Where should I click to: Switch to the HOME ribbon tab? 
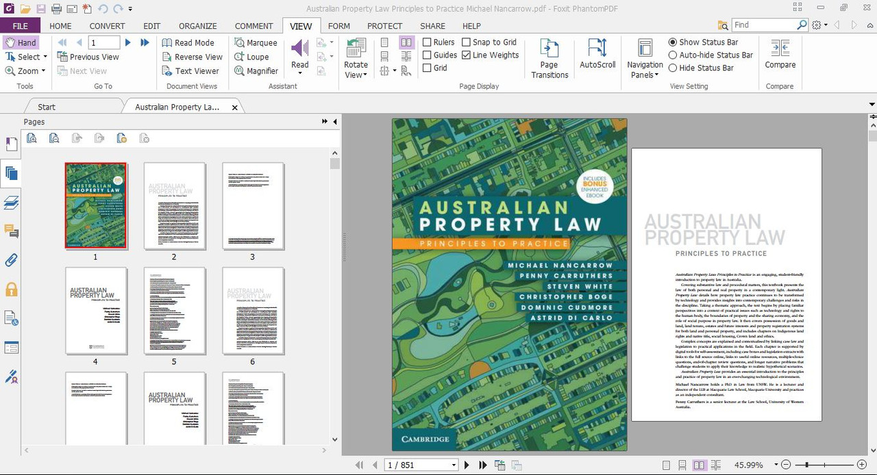[x=60, y=26]
